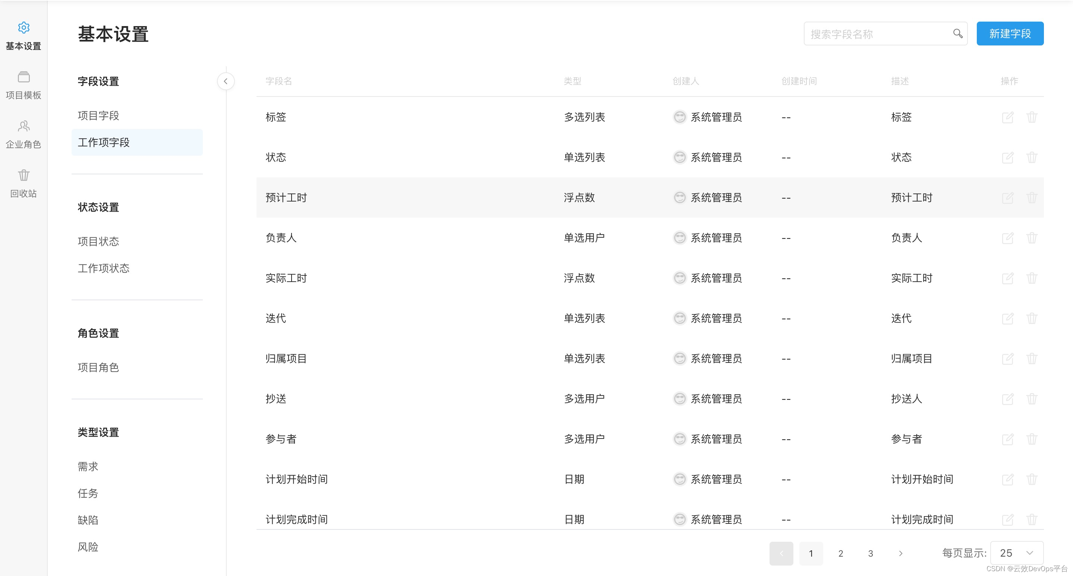The width and height of the screenshot is (1073, 576).
Task: Open 项目模板 sidebar icon
Action: 24,77
